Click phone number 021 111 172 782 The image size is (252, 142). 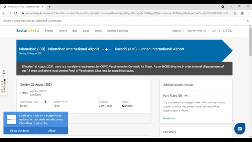[x=222, y=30]
